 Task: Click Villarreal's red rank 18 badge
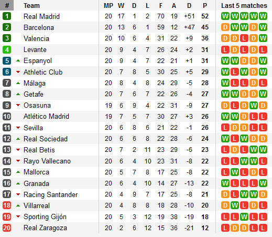7,205
